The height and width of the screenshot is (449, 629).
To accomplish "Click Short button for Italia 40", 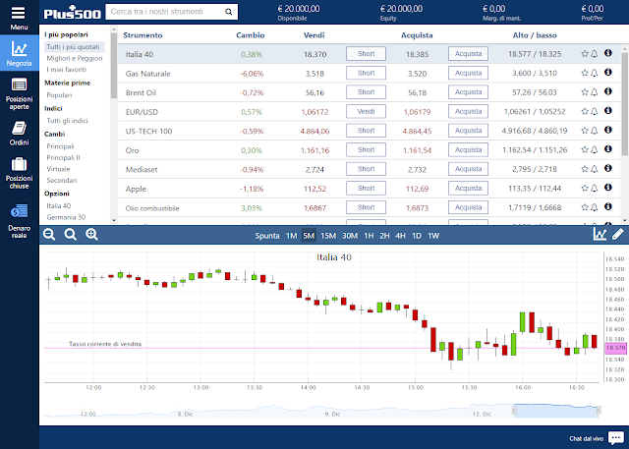I will 366,54.
